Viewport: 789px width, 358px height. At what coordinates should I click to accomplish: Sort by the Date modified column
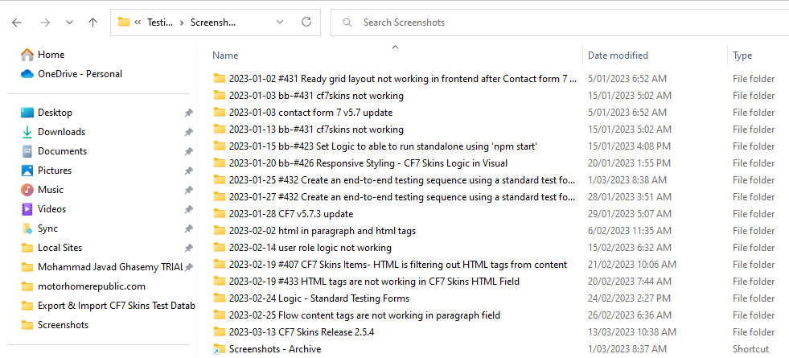click(x=618, y=56)
